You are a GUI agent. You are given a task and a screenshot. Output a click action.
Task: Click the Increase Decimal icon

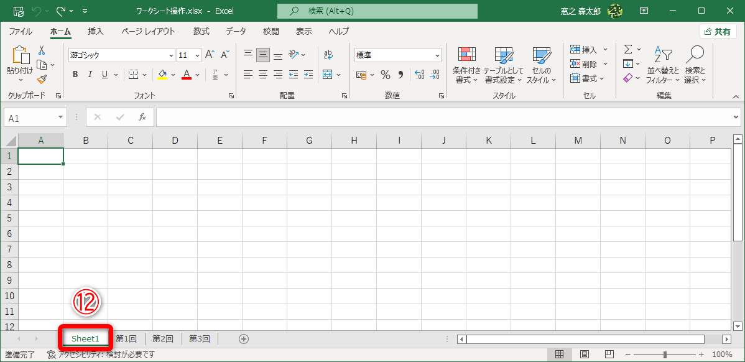tap(419, 75)
